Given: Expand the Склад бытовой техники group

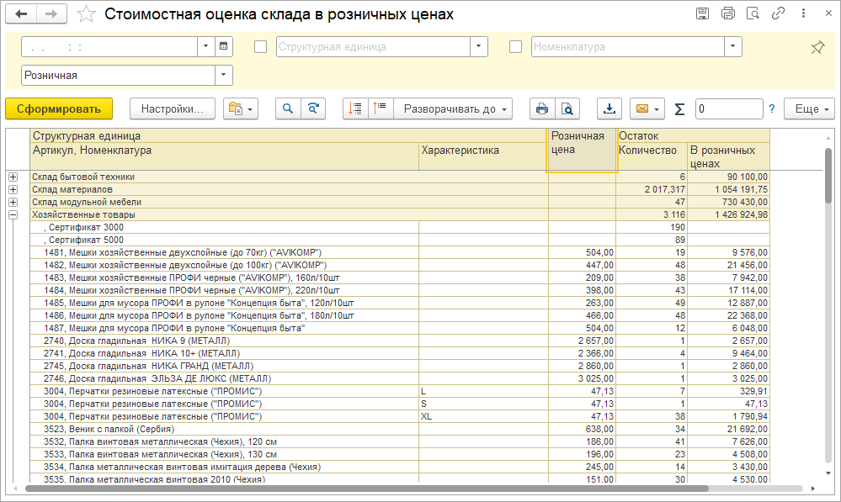Looking at the screenshot, I should tap(13, 177).
